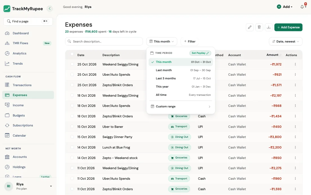The image size is (311, 195).
Task: Open row actions for Lunch at Blue Frog
Action: click(295, 147)
